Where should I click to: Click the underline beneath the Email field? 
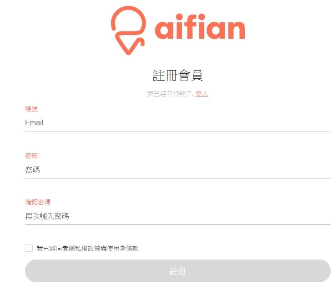point(177,132)
